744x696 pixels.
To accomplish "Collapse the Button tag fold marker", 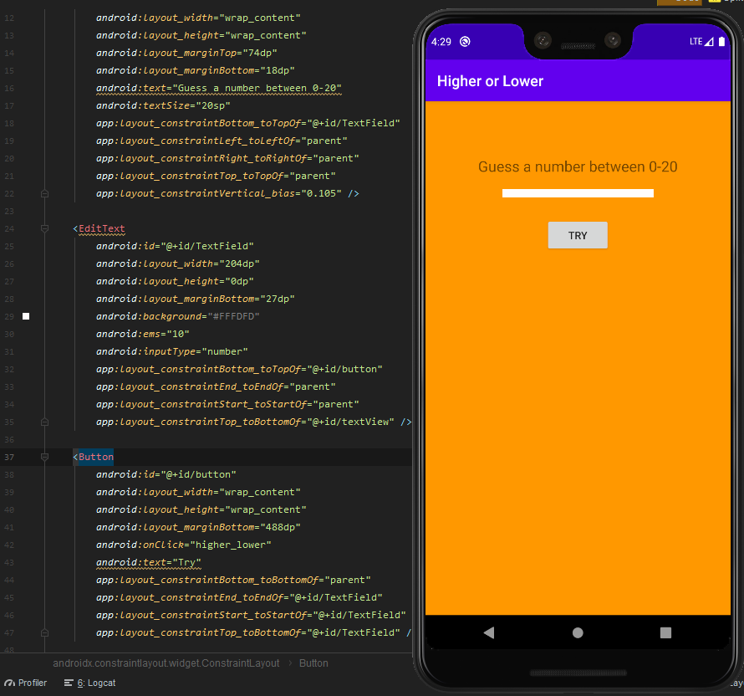I will (x=44, y=458).
